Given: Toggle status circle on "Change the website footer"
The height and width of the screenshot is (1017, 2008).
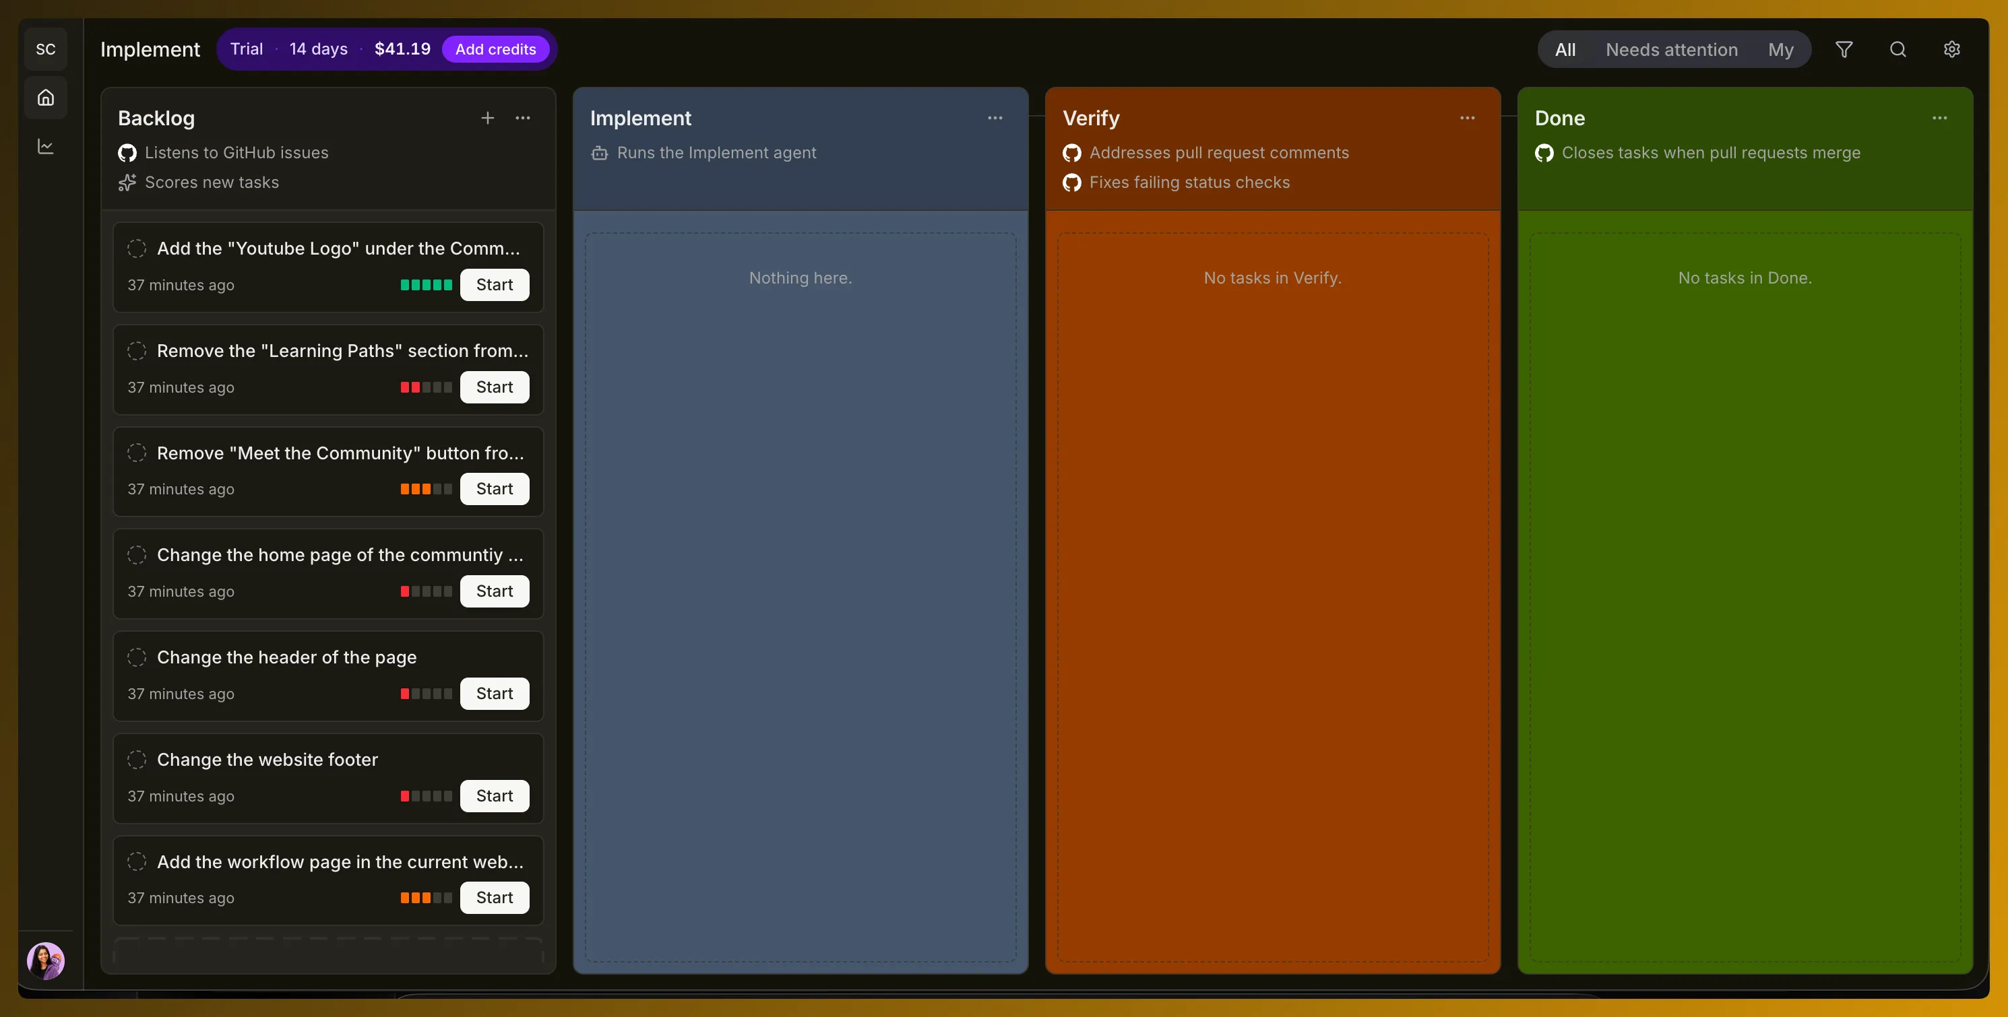Looking at the screenshot, I should 136,760.
